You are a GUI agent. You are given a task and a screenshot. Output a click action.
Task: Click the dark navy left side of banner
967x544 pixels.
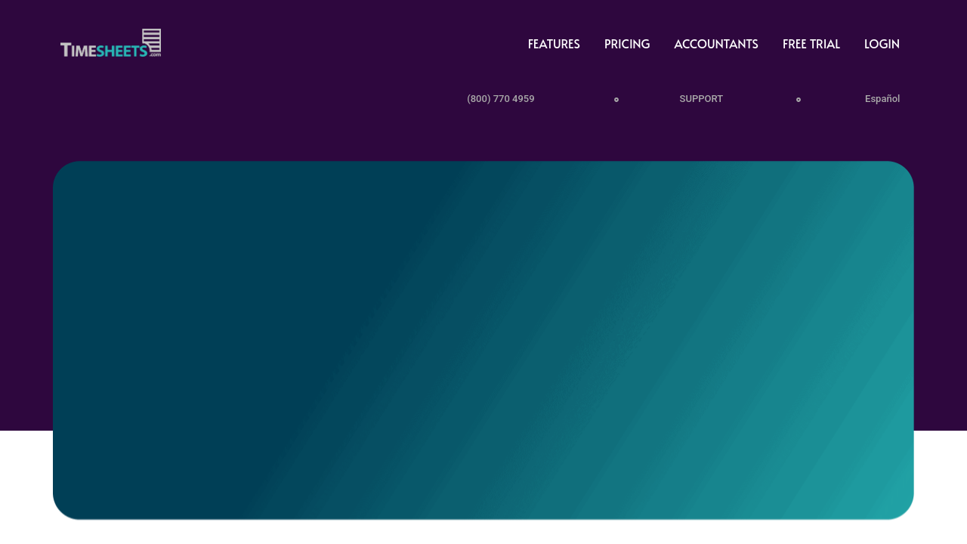click(x=151, y=340)
